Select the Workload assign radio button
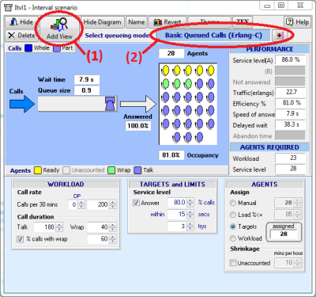 pos(233,238)
